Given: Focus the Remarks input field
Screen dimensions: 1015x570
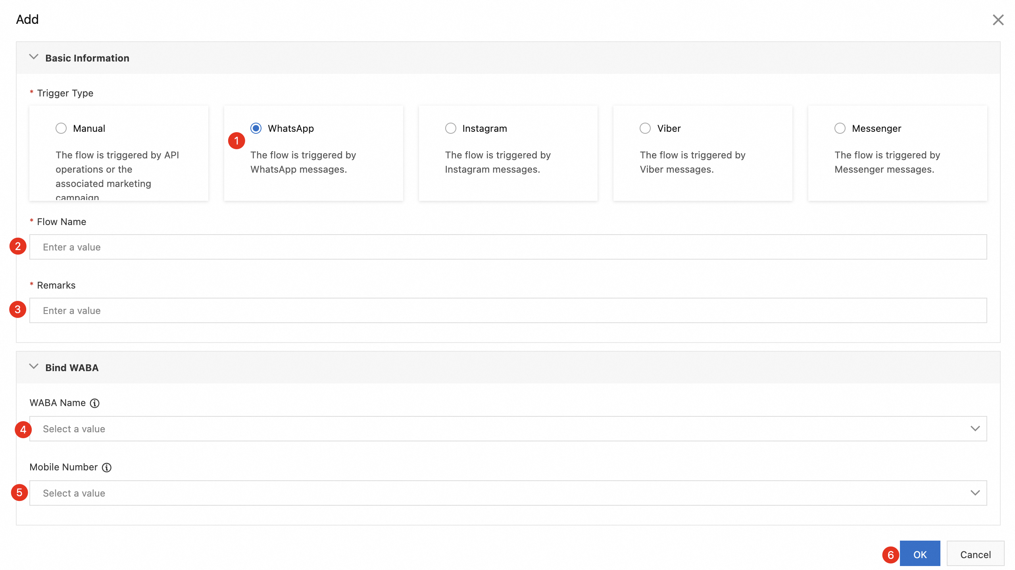Looking at the screenshot, I should click(508, 310).
